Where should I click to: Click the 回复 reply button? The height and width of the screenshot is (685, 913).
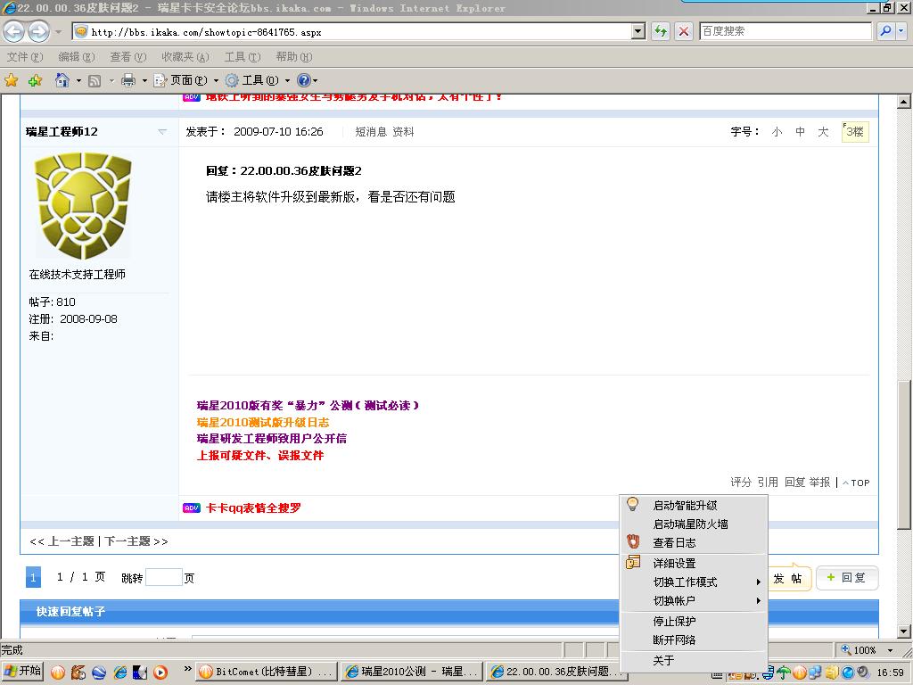847,578
